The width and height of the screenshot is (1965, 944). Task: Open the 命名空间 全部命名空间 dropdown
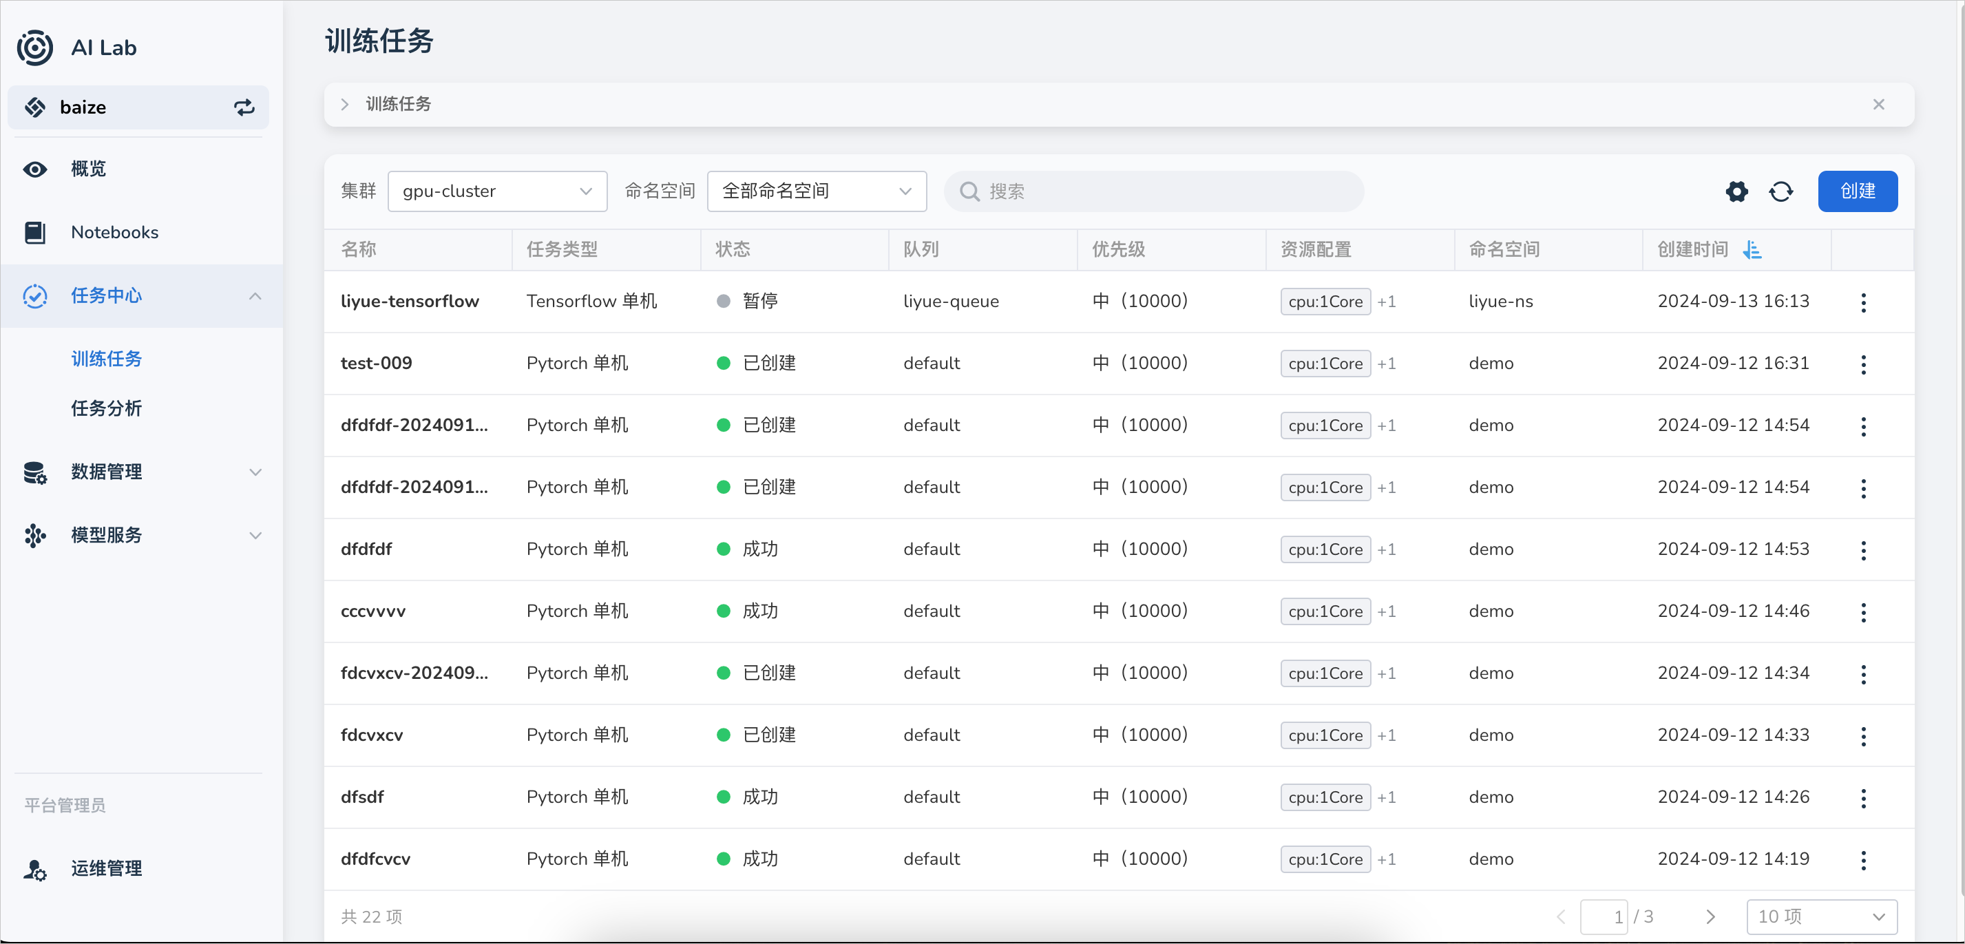(x=817, y=191)
